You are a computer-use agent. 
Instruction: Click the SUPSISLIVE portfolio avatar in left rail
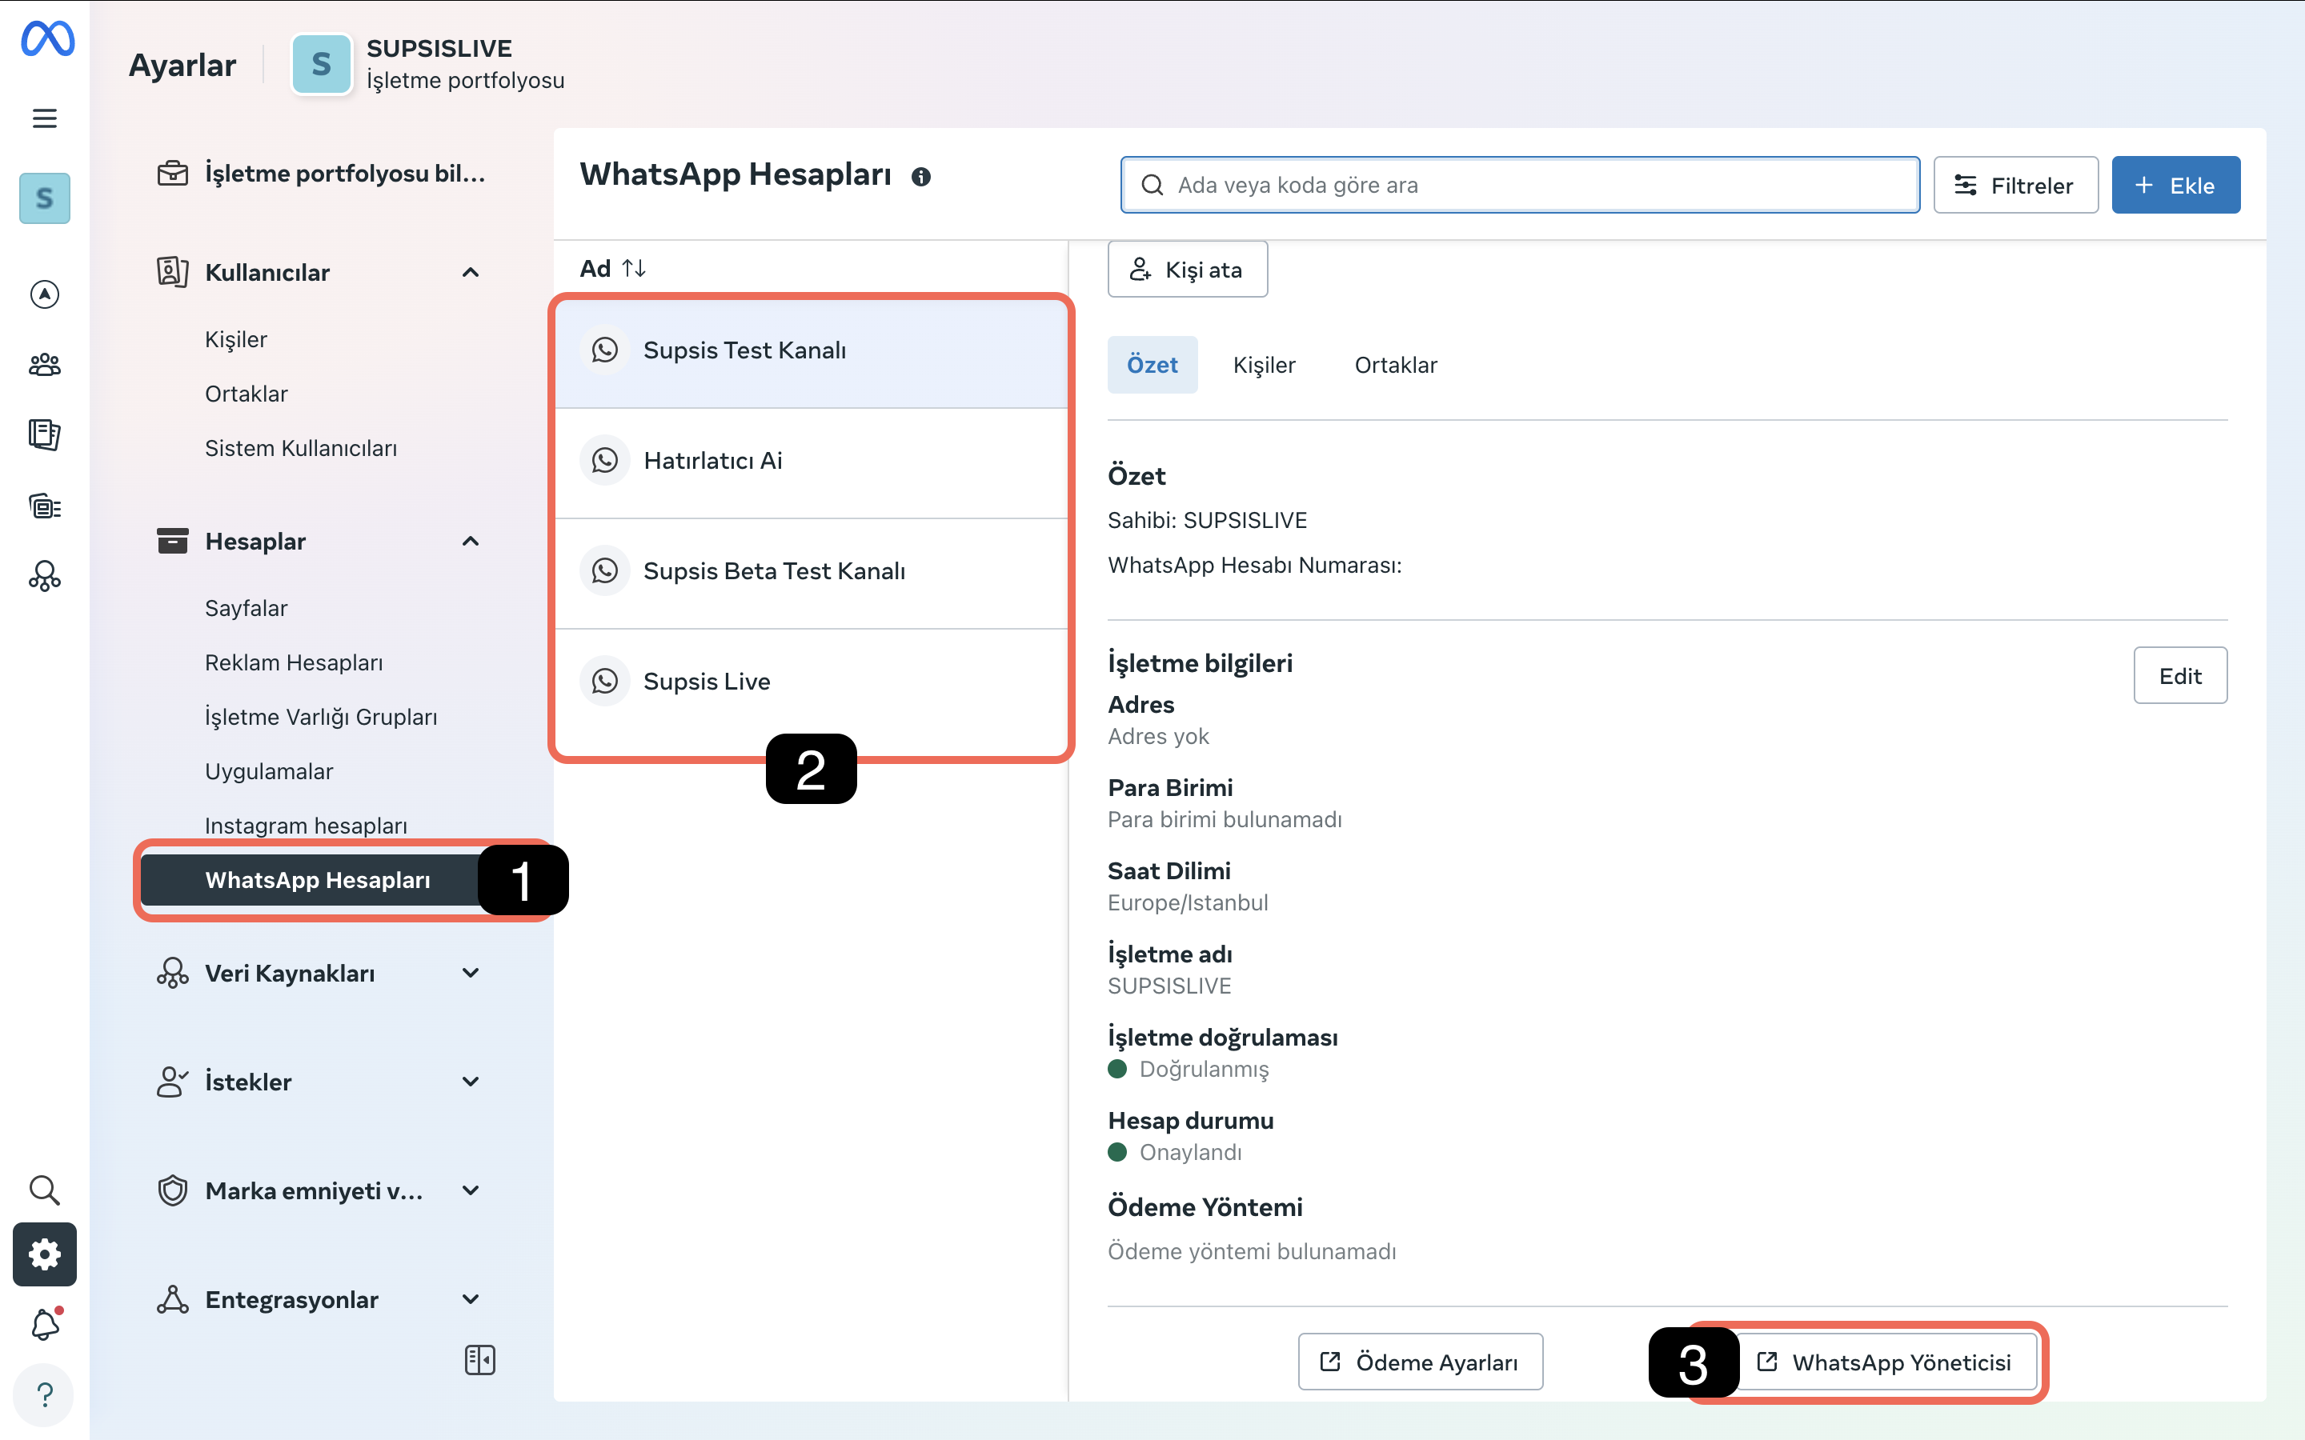pos(45,198)
